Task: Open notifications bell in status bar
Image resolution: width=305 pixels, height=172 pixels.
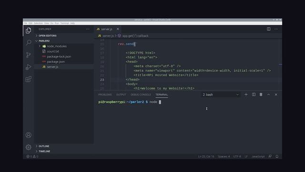Action: [277, 156]
